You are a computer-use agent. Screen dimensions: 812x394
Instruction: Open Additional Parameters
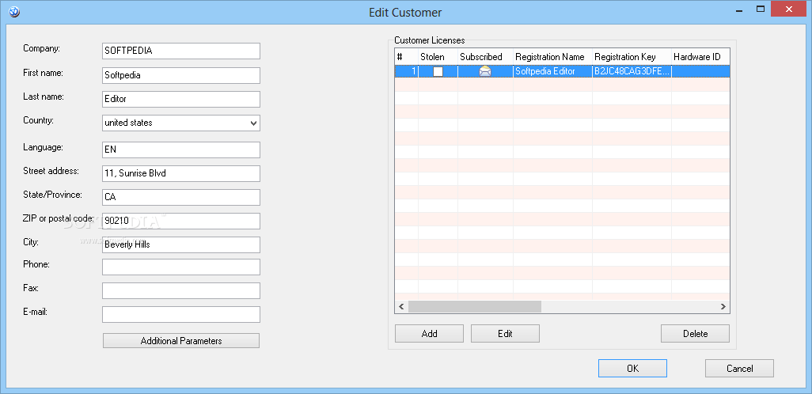tap(181, 341)
